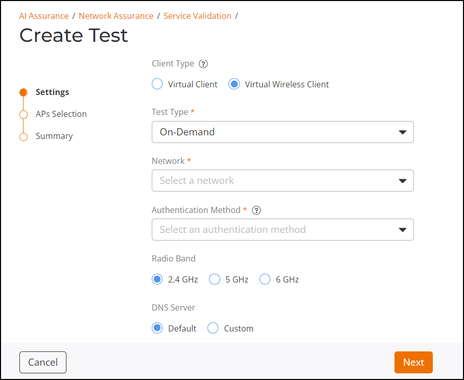
Task: Click the Settings step circle indicator
Action: (x=23, y=92)
